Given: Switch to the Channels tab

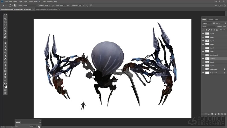Looking at the screenshot, I should click(210, 19).
